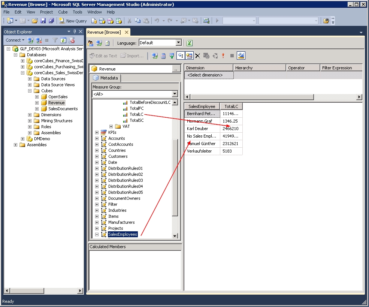This screenshot has height=307, width=369.
Task: Click the Undo arrow icon
Action: point(157,21)
